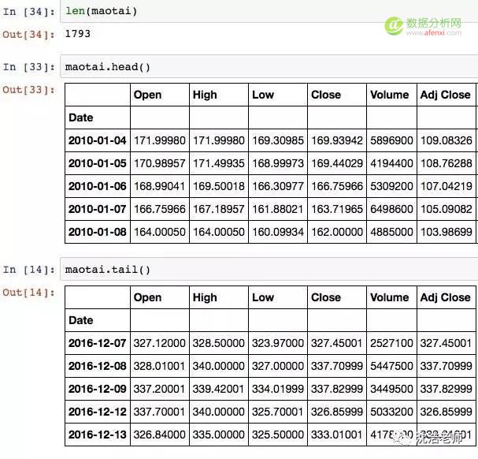The height and width of the screenshot is (459, 478).
Task: Click the Adj Close cell 103.98699
Action: (x=447, y=232)
